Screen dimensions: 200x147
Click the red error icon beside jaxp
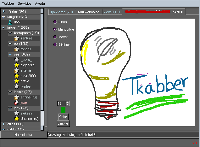coord(17,103)
